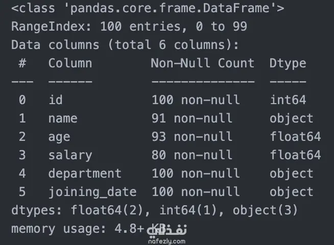
Task: Select the 'department' column name
Action: 85,174
